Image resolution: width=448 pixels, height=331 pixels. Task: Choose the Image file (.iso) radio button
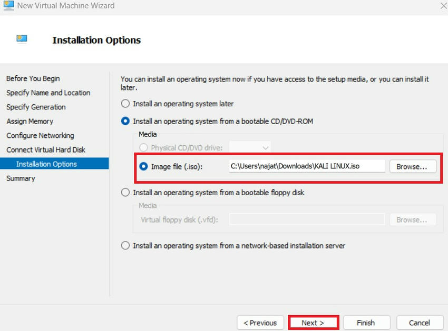[x=143, y=166]
